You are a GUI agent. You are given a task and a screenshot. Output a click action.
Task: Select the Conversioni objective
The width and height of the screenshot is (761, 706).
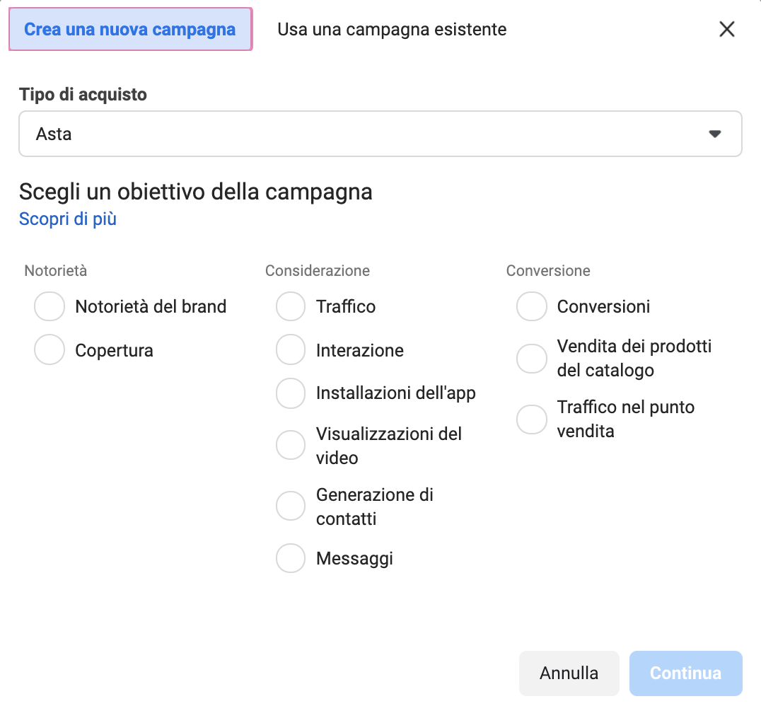click(x=531, y=306)
